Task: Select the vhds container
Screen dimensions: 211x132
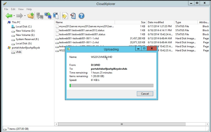Action: point(18,52)
